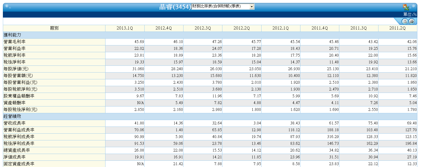Click gross margin value 45.69
This screenshot has height=167, width=421.
click(139, 42)
